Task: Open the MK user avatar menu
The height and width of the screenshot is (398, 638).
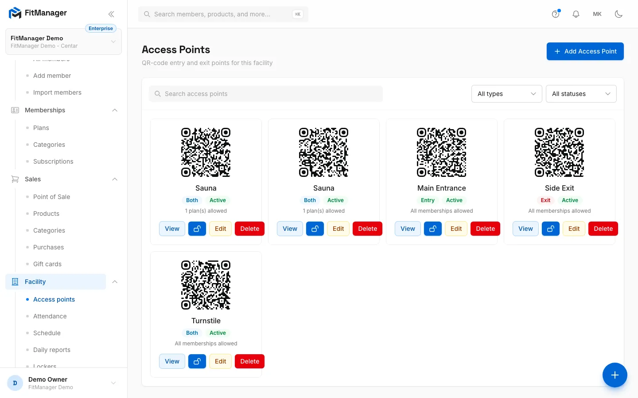Action: [x=597, y=14]
